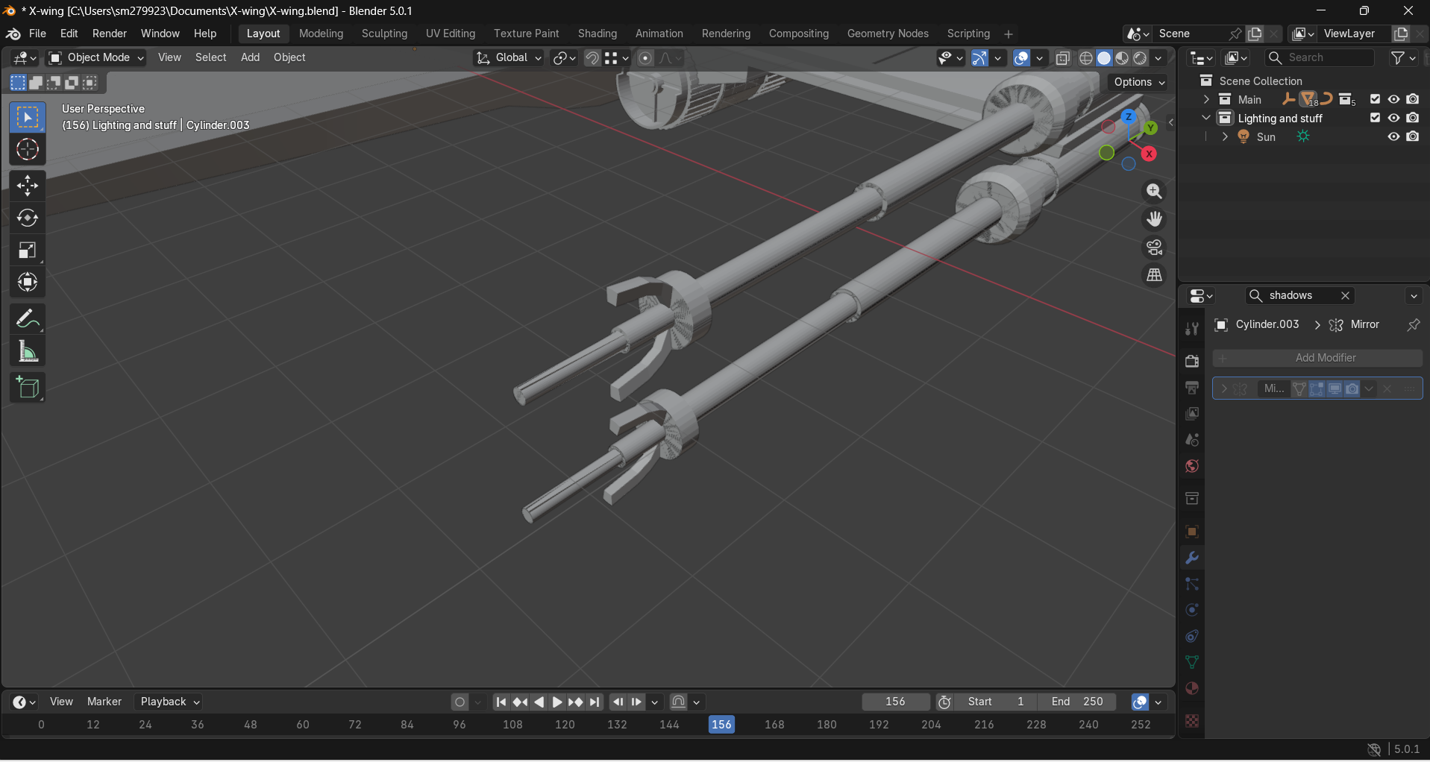Open the Add menu in viewport header

click(x=250, y=57)
